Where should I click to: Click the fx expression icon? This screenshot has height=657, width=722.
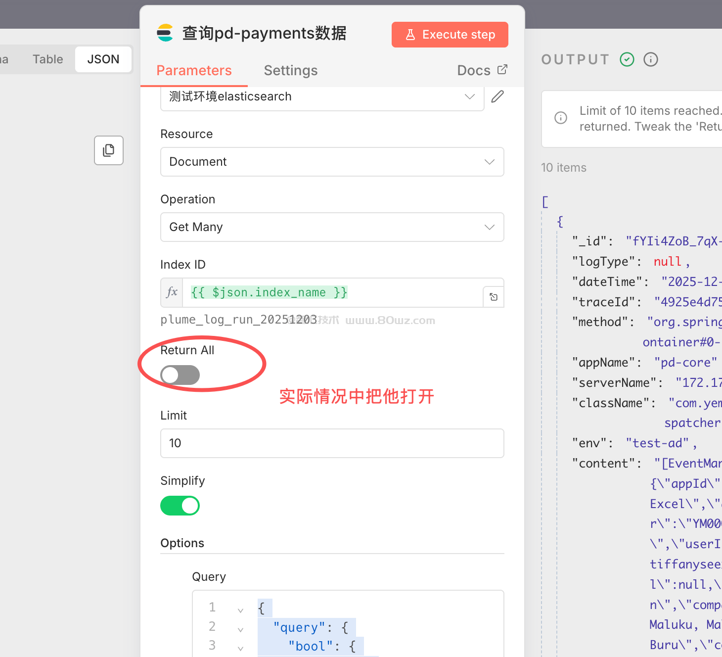click(172, 292)
